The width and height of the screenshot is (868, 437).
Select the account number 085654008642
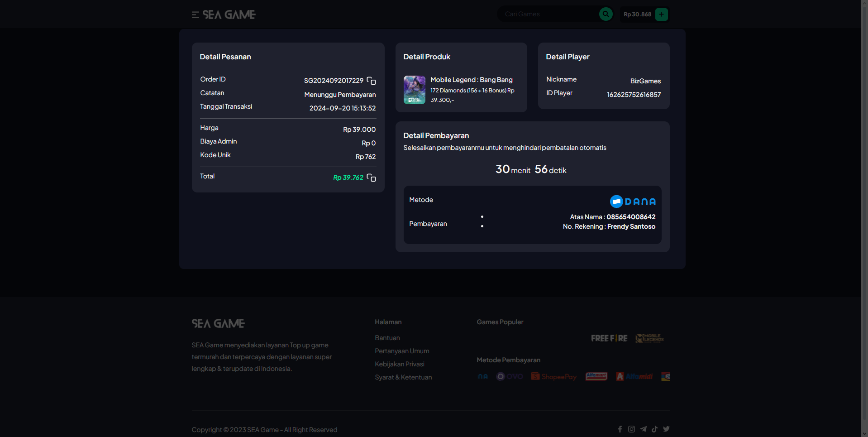[631, 217]
